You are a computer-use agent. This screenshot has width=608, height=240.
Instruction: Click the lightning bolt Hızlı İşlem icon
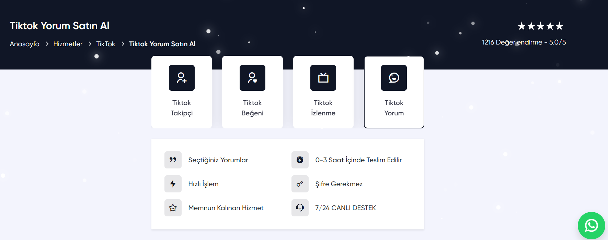tap(173, 184)
